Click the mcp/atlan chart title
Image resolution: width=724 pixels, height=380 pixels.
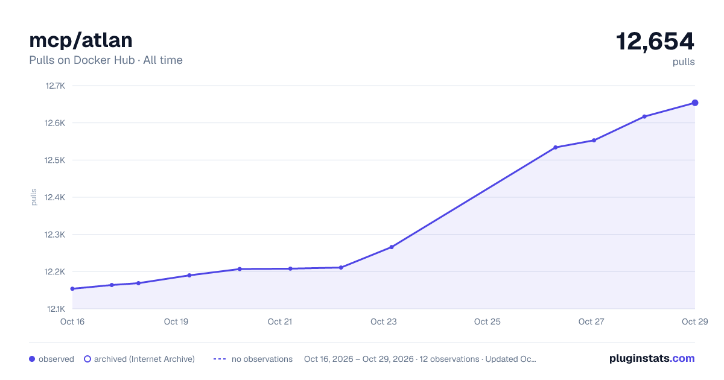tap(81, 40)
